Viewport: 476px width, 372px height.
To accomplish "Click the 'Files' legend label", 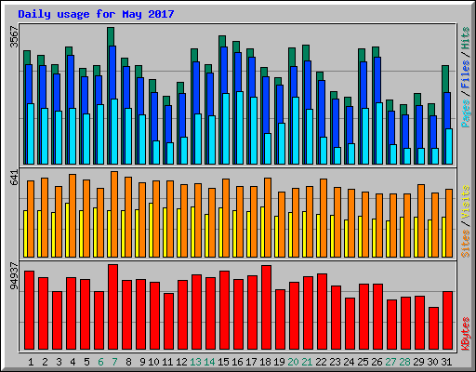I will 465,74.
